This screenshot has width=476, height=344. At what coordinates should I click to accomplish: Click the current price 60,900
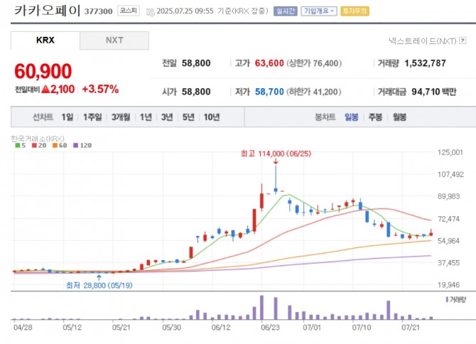pyautogui.click(x=43, y=71)
